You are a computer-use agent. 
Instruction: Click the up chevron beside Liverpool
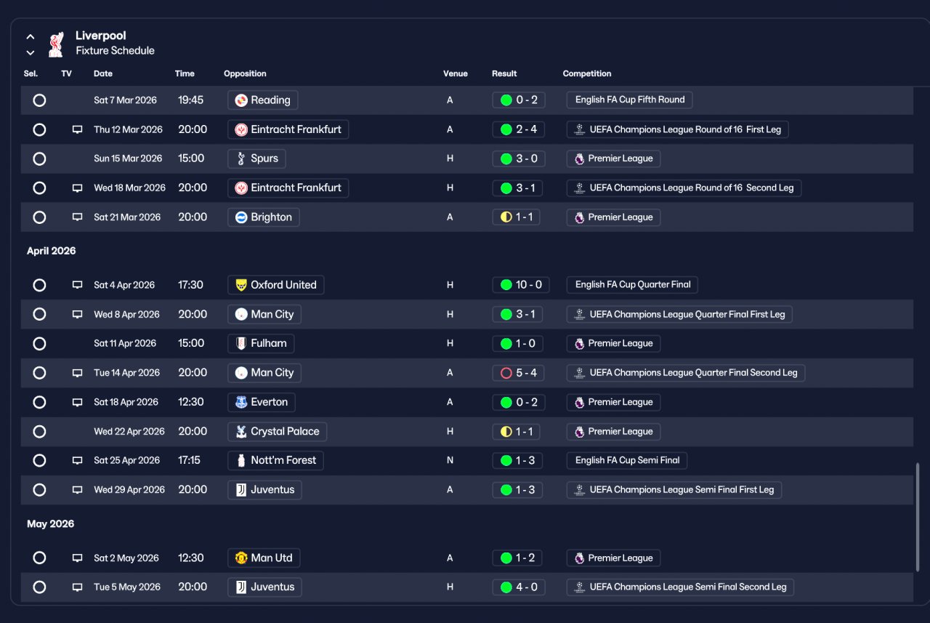(31, 36)
